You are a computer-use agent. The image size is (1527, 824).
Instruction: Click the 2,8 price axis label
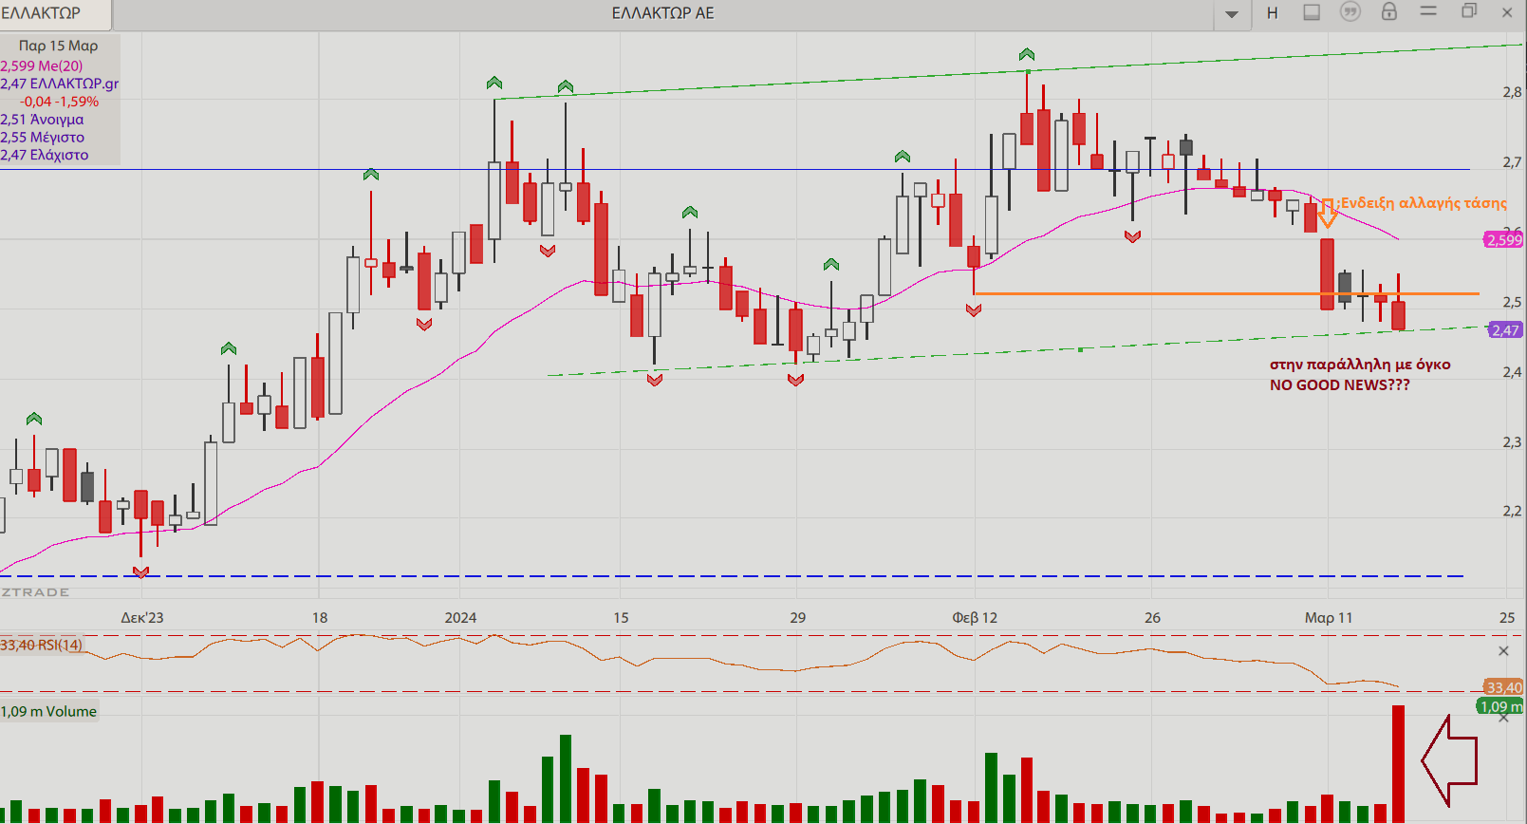[x=1512, y=92]
